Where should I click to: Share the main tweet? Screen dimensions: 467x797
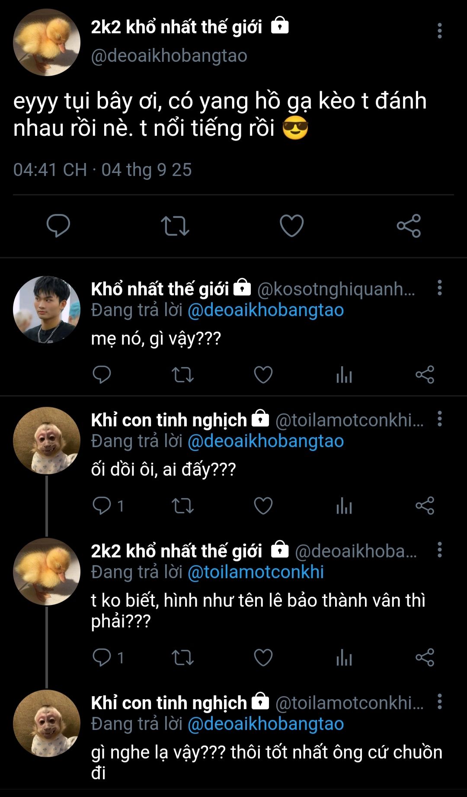point(409,226)
